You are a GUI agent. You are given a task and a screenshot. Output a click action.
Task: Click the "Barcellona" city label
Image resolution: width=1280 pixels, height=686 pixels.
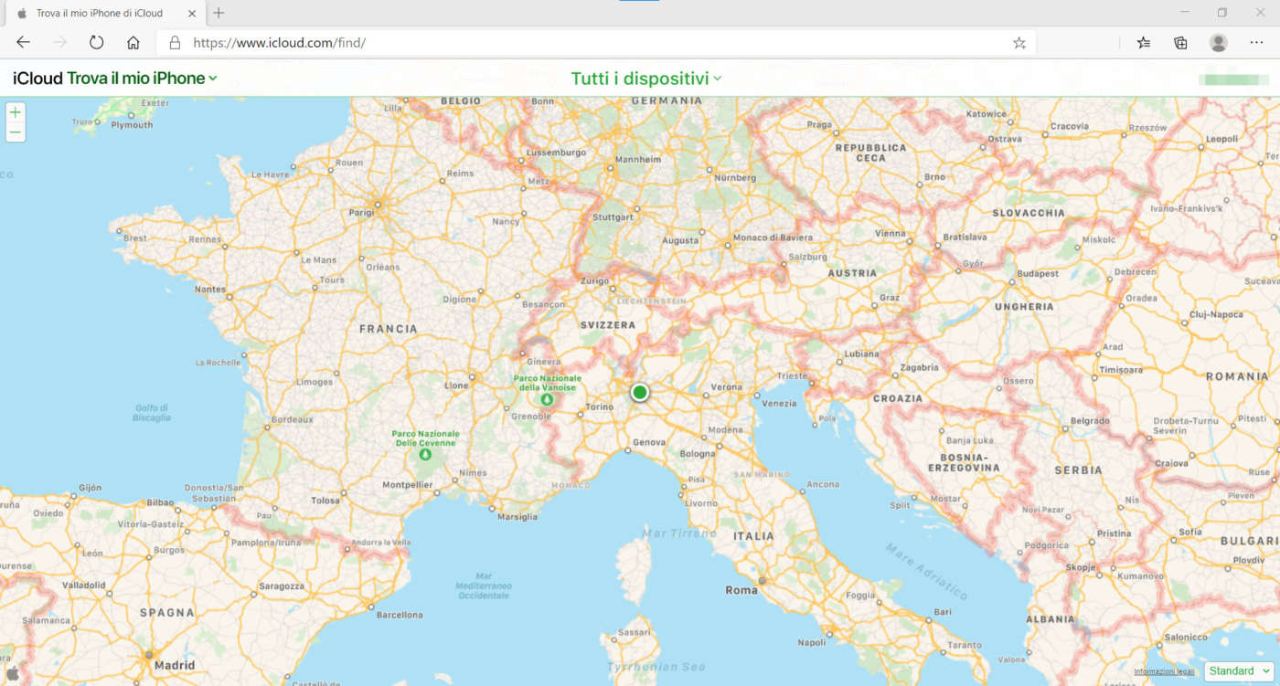(x=400, y=615)
